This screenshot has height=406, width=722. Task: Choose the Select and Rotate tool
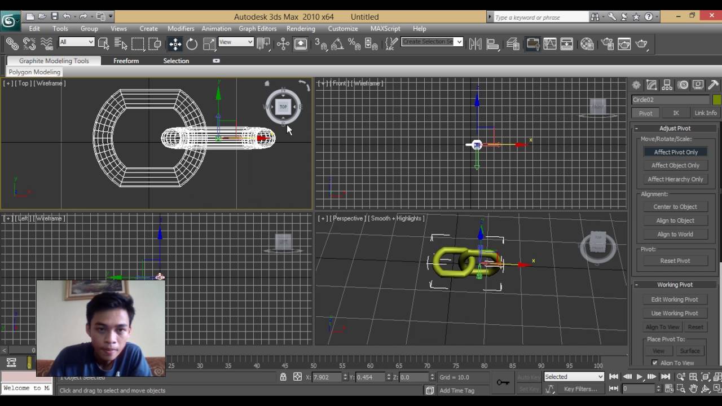click(x=192, y=43)
